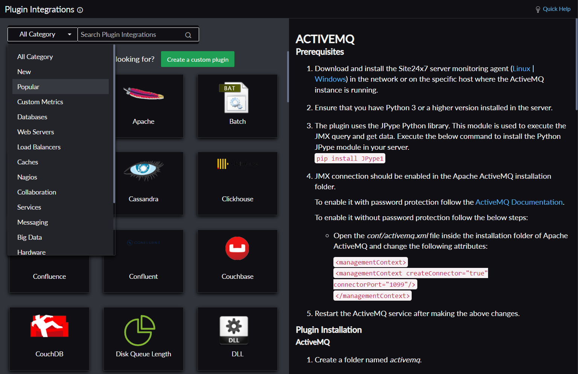Click the opening <managementContext> code tag

371,262
